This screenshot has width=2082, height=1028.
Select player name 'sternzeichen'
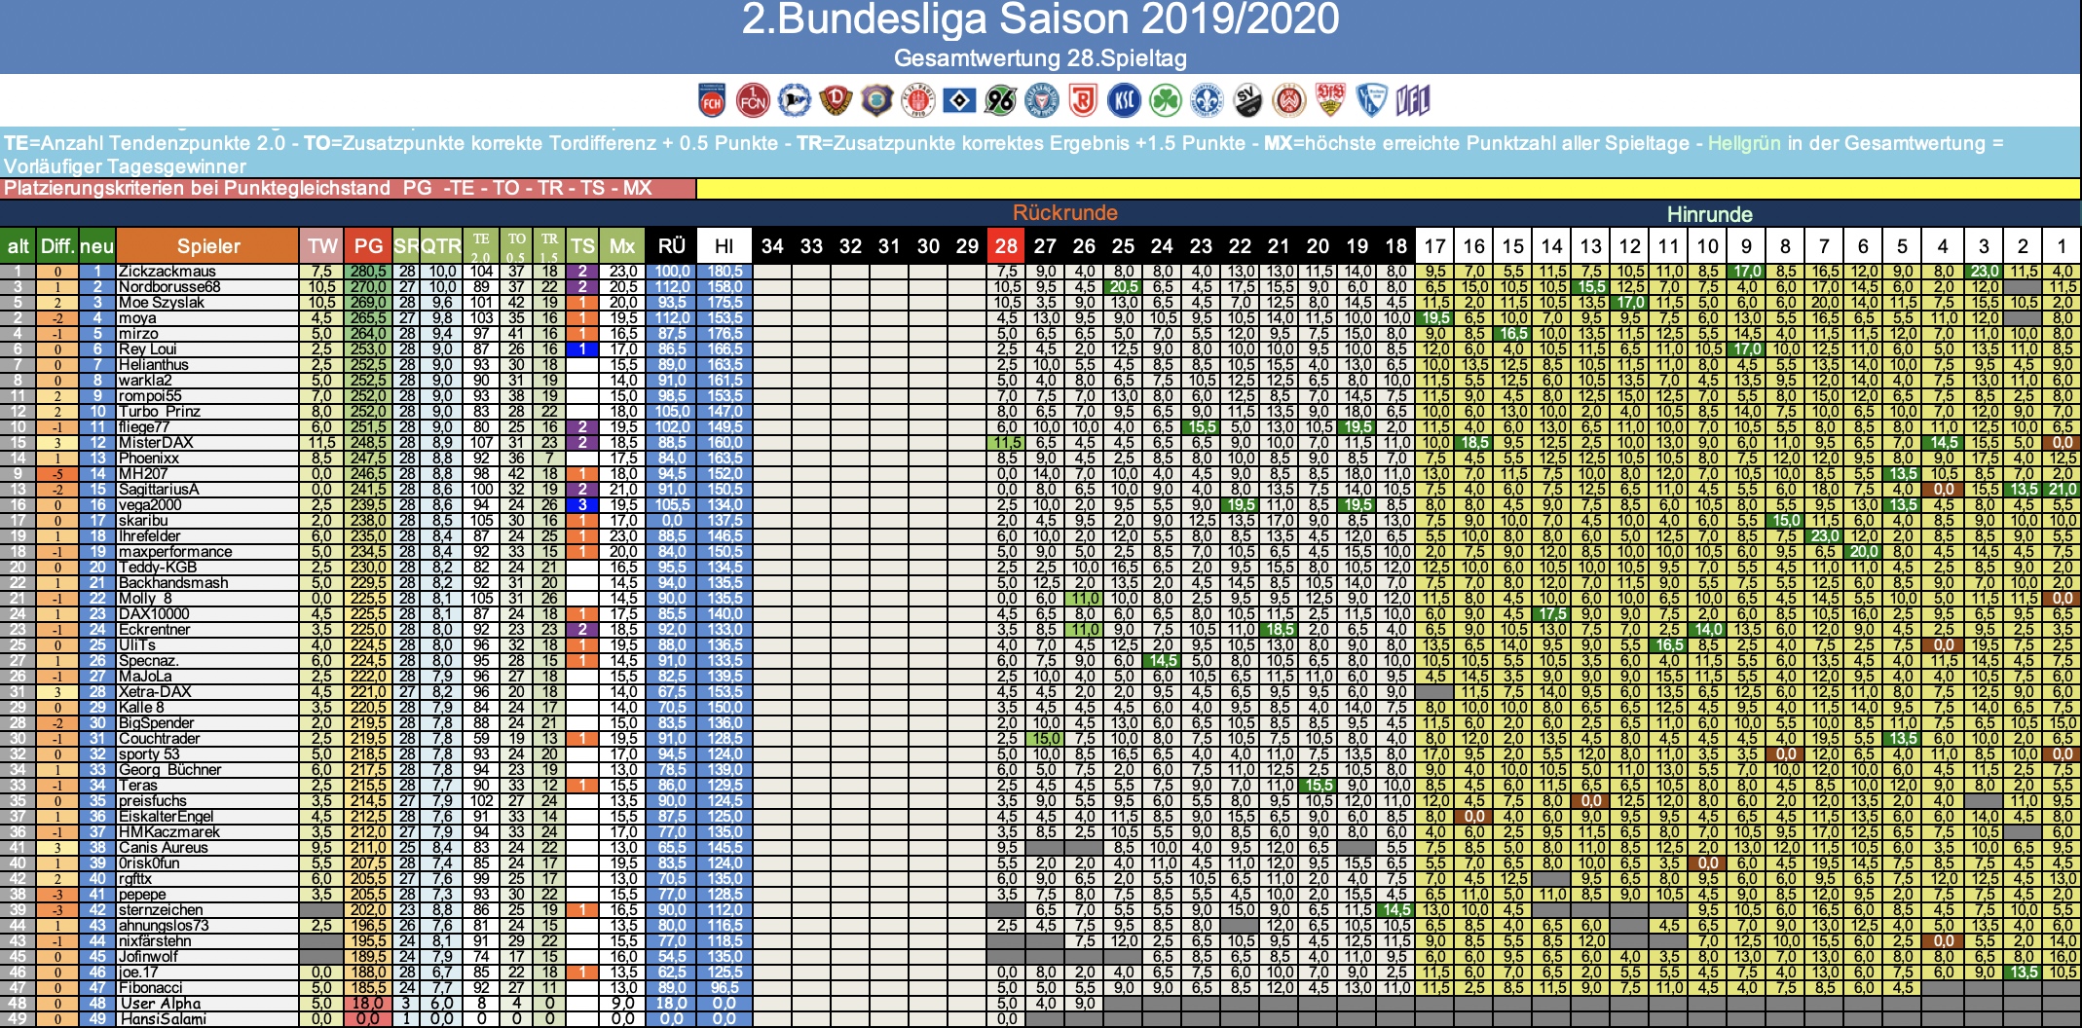tap(161, 910)
